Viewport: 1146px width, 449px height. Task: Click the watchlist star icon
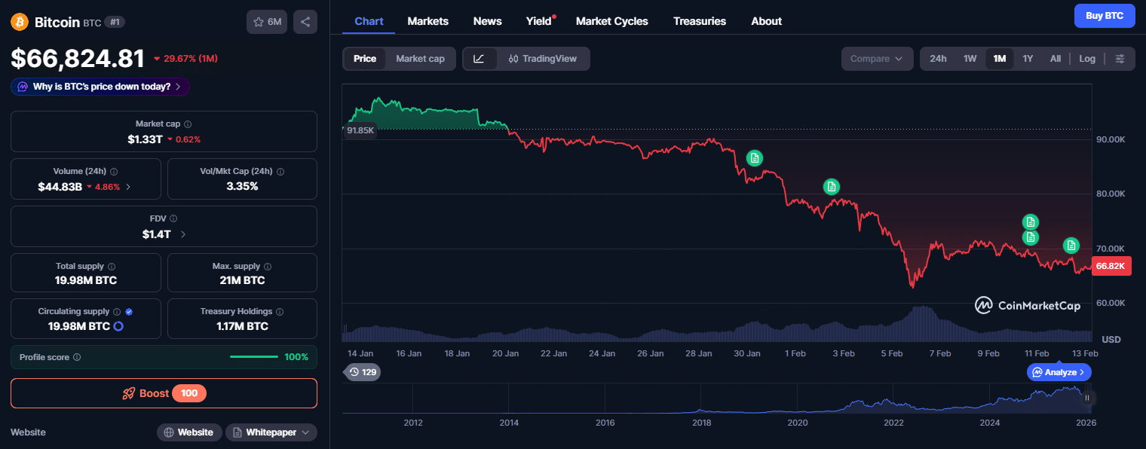point(257,22)
